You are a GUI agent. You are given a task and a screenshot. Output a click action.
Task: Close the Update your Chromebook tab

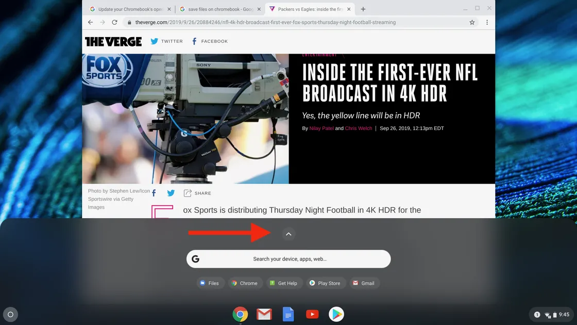[x=169, y=9]
